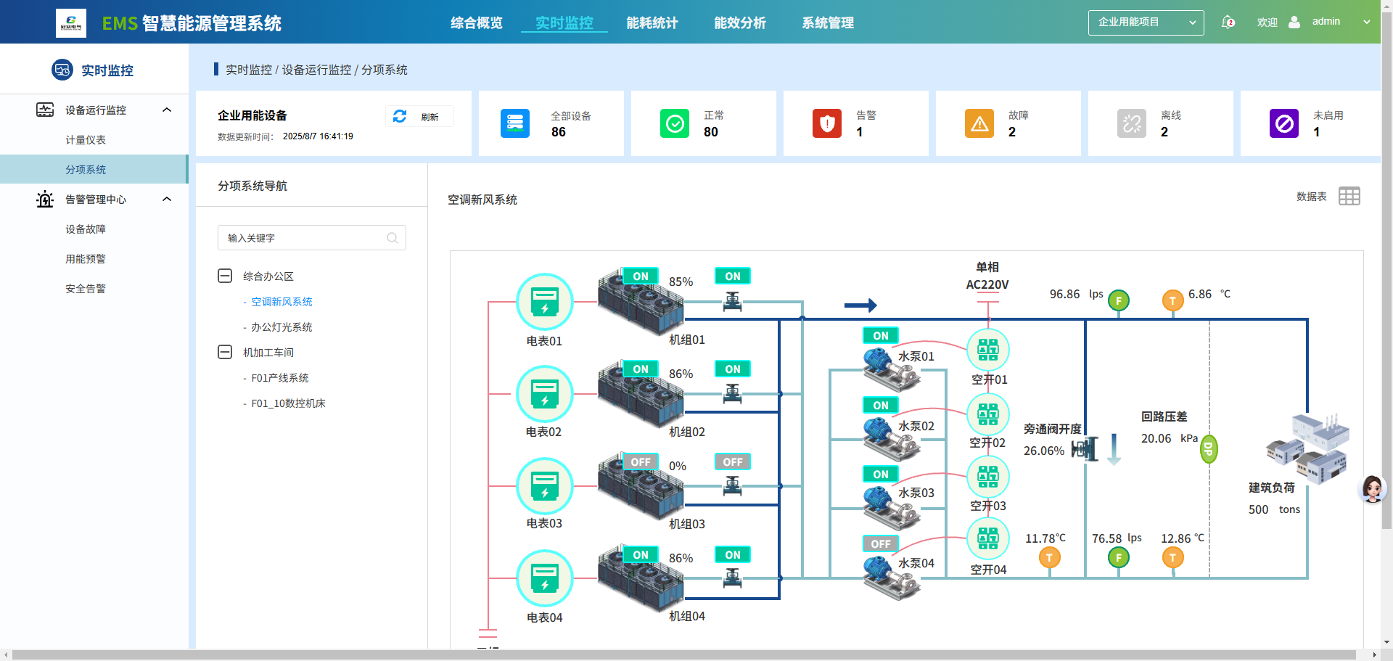Collapse the 综合办公区 tree node
Viewport: 1393px width, 661px height.
point(225,276)
